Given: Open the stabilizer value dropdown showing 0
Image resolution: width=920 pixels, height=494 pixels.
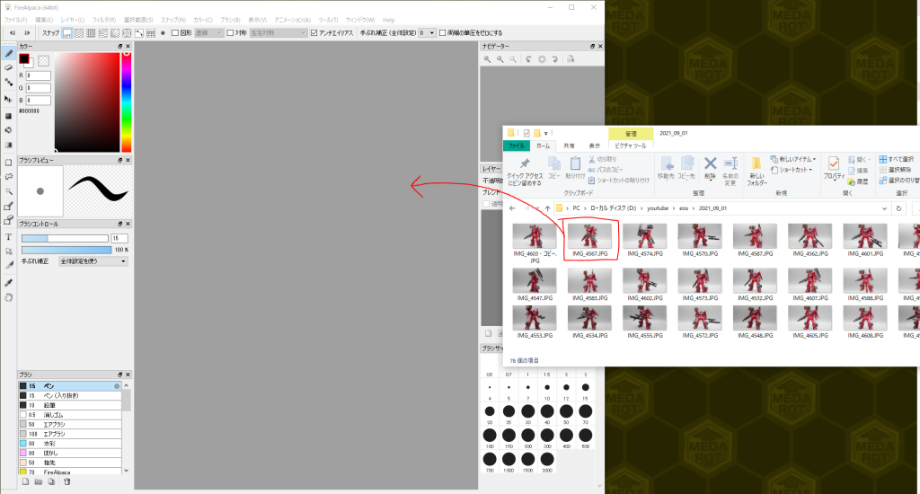Looking at the screenshot, I should tap(427, 33).
